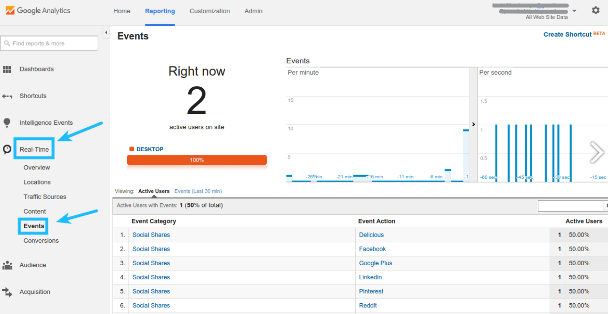Click the Intelligence Events lightbulb icon
The height and width of the screenshot is (314, 608).
[7, 123]
